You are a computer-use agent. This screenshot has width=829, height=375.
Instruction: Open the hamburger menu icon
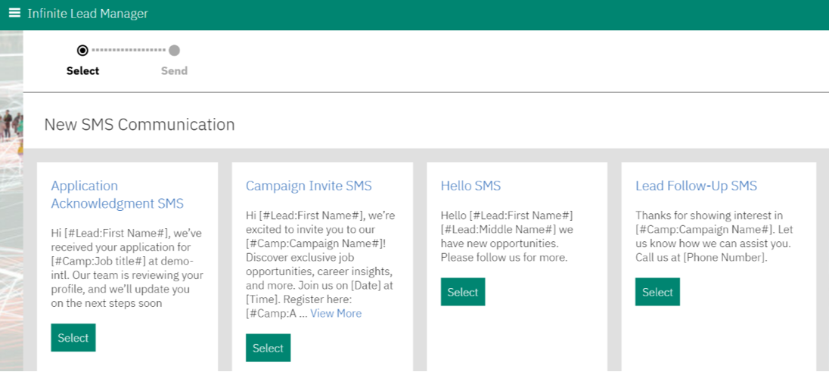point(14,13)
